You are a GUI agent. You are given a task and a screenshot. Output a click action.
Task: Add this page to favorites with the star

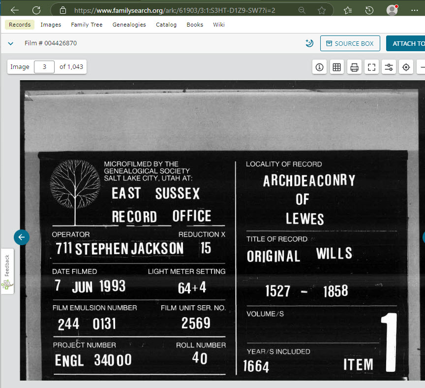point(322,10)
